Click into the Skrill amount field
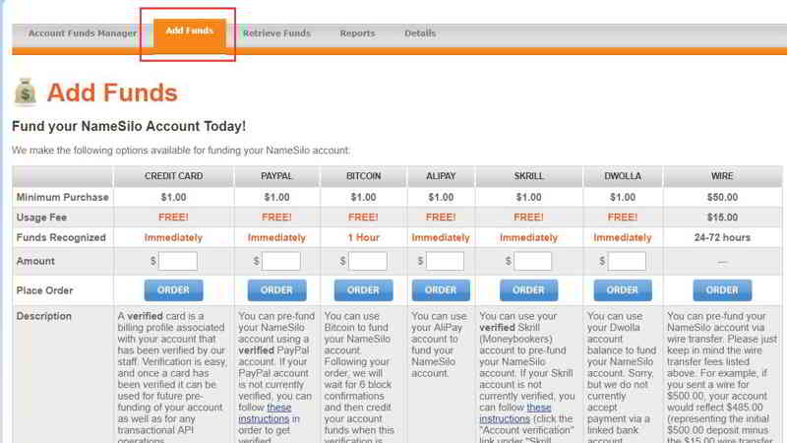 pyautogui.click(x=533, y=261)
